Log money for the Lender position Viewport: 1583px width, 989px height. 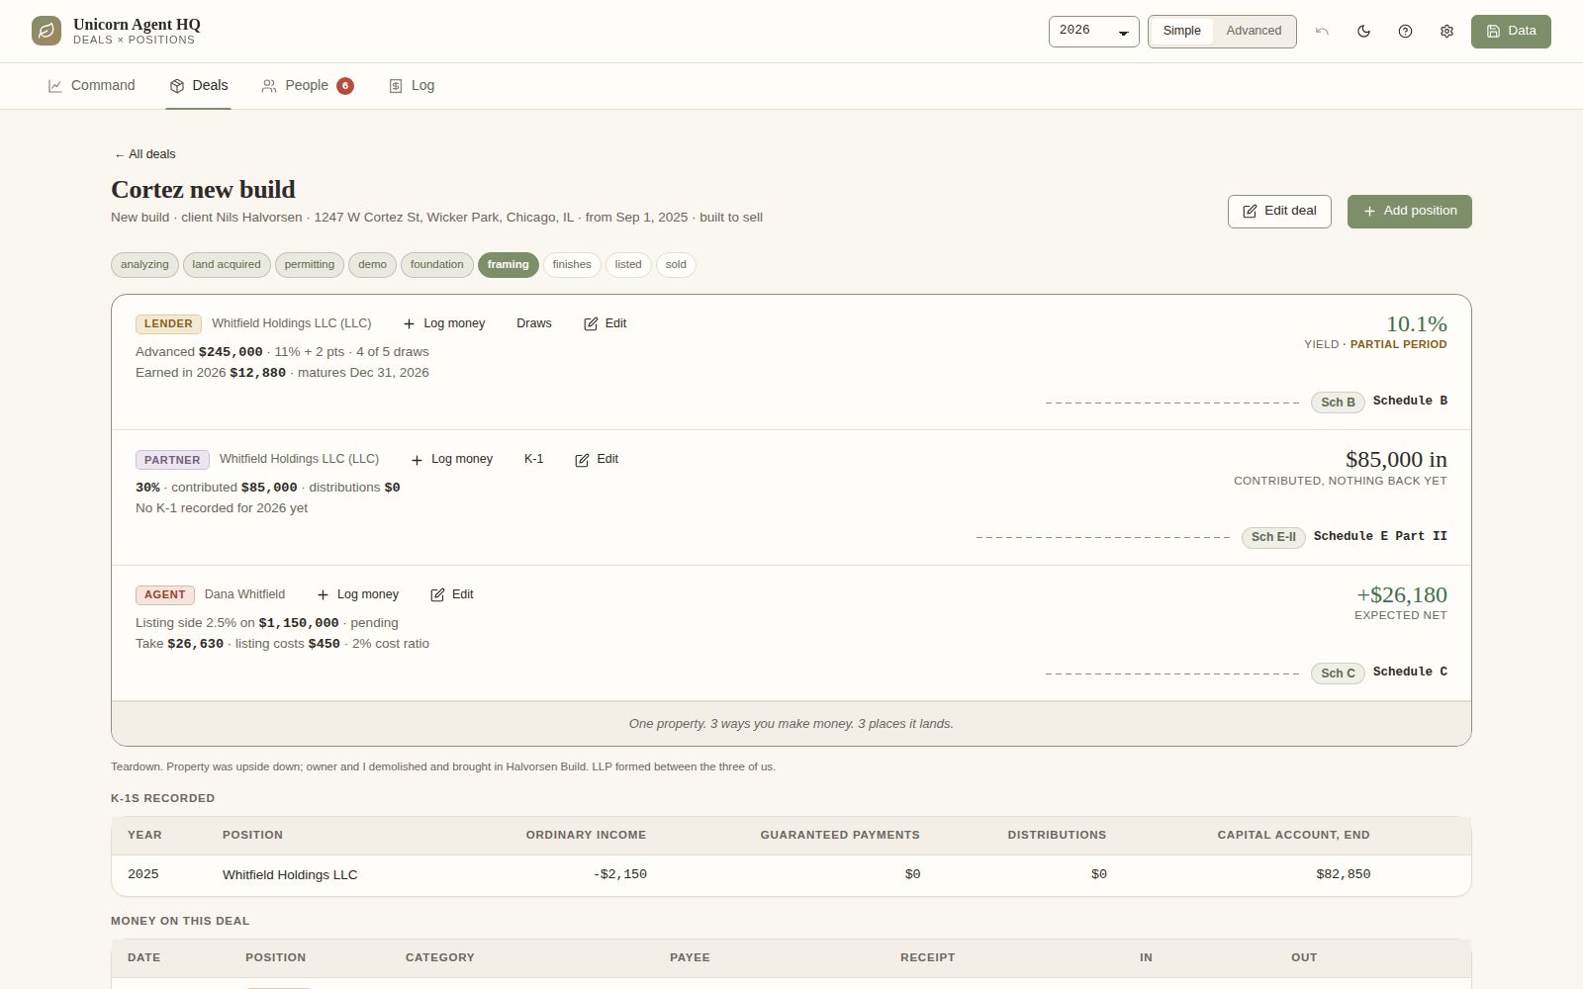coord(444,323)
